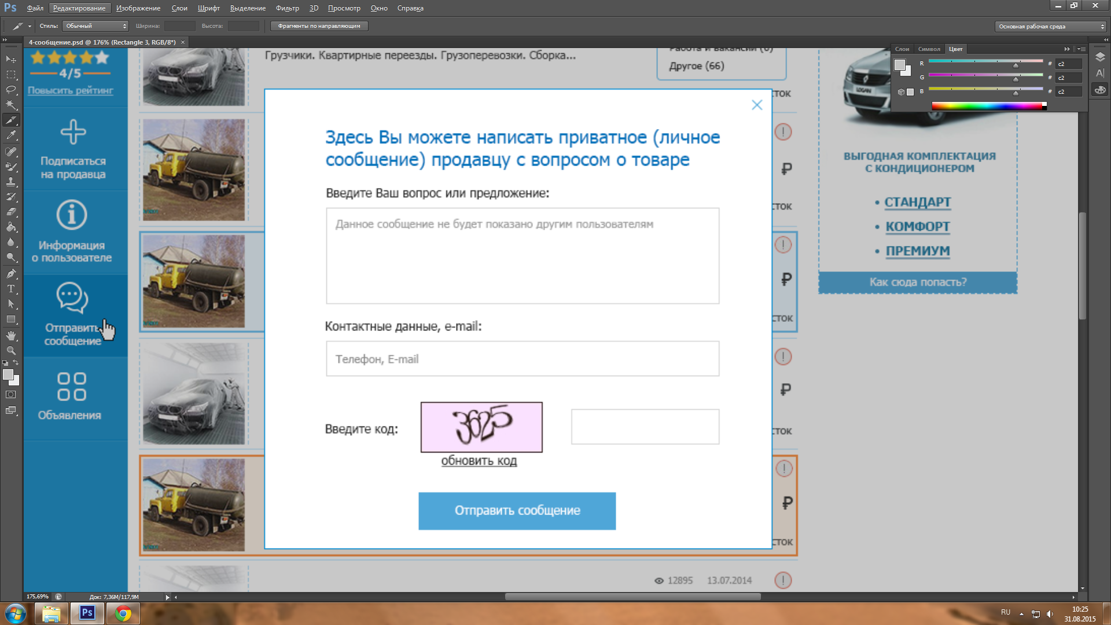This screenshot has width=1111, height=625.
Task: Open Windows Explorer from the taskbar
Action: tap(51, 613)
